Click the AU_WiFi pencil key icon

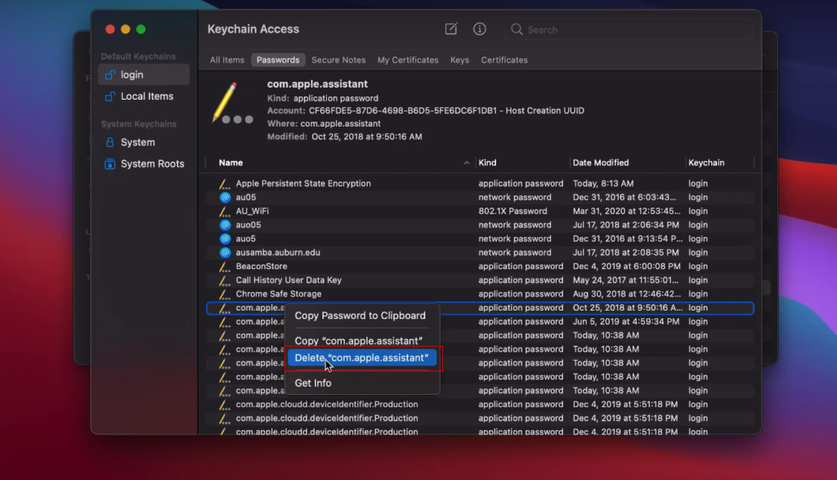[225, 211]
